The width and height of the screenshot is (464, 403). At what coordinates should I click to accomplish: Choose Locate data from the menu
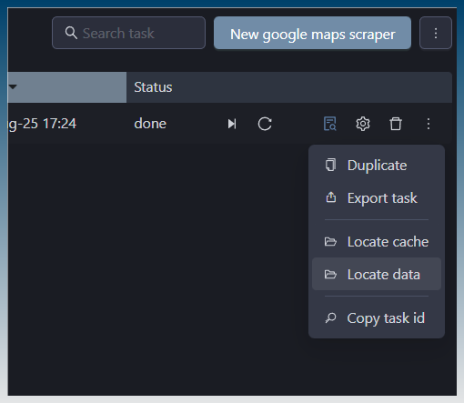click(x=377, y=274)
